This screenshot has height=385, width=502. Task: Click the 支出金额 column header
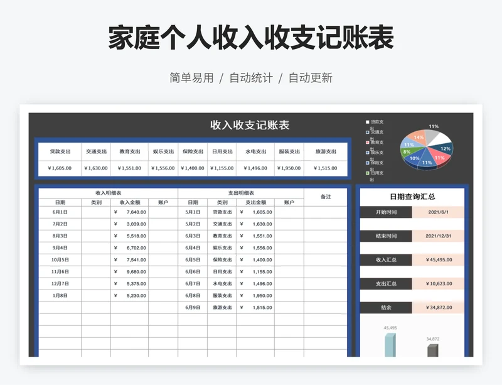[255, 202]
